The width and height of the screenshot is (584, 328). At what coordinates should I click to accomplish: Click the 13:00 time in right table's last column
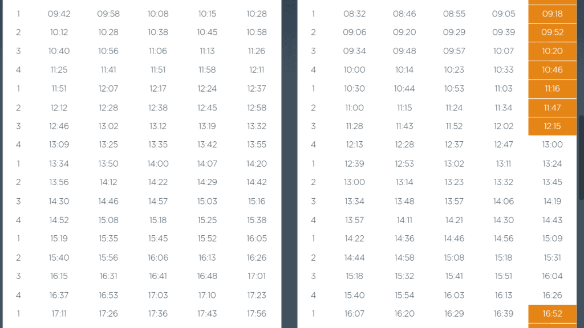(x=552, y=145)
